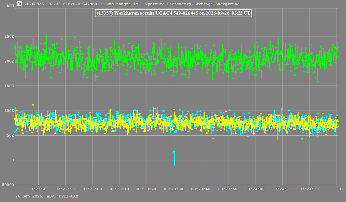The image size is (346, 202).
Task: Click the 03:23:00 time axis label
Action: click(92, 189)
